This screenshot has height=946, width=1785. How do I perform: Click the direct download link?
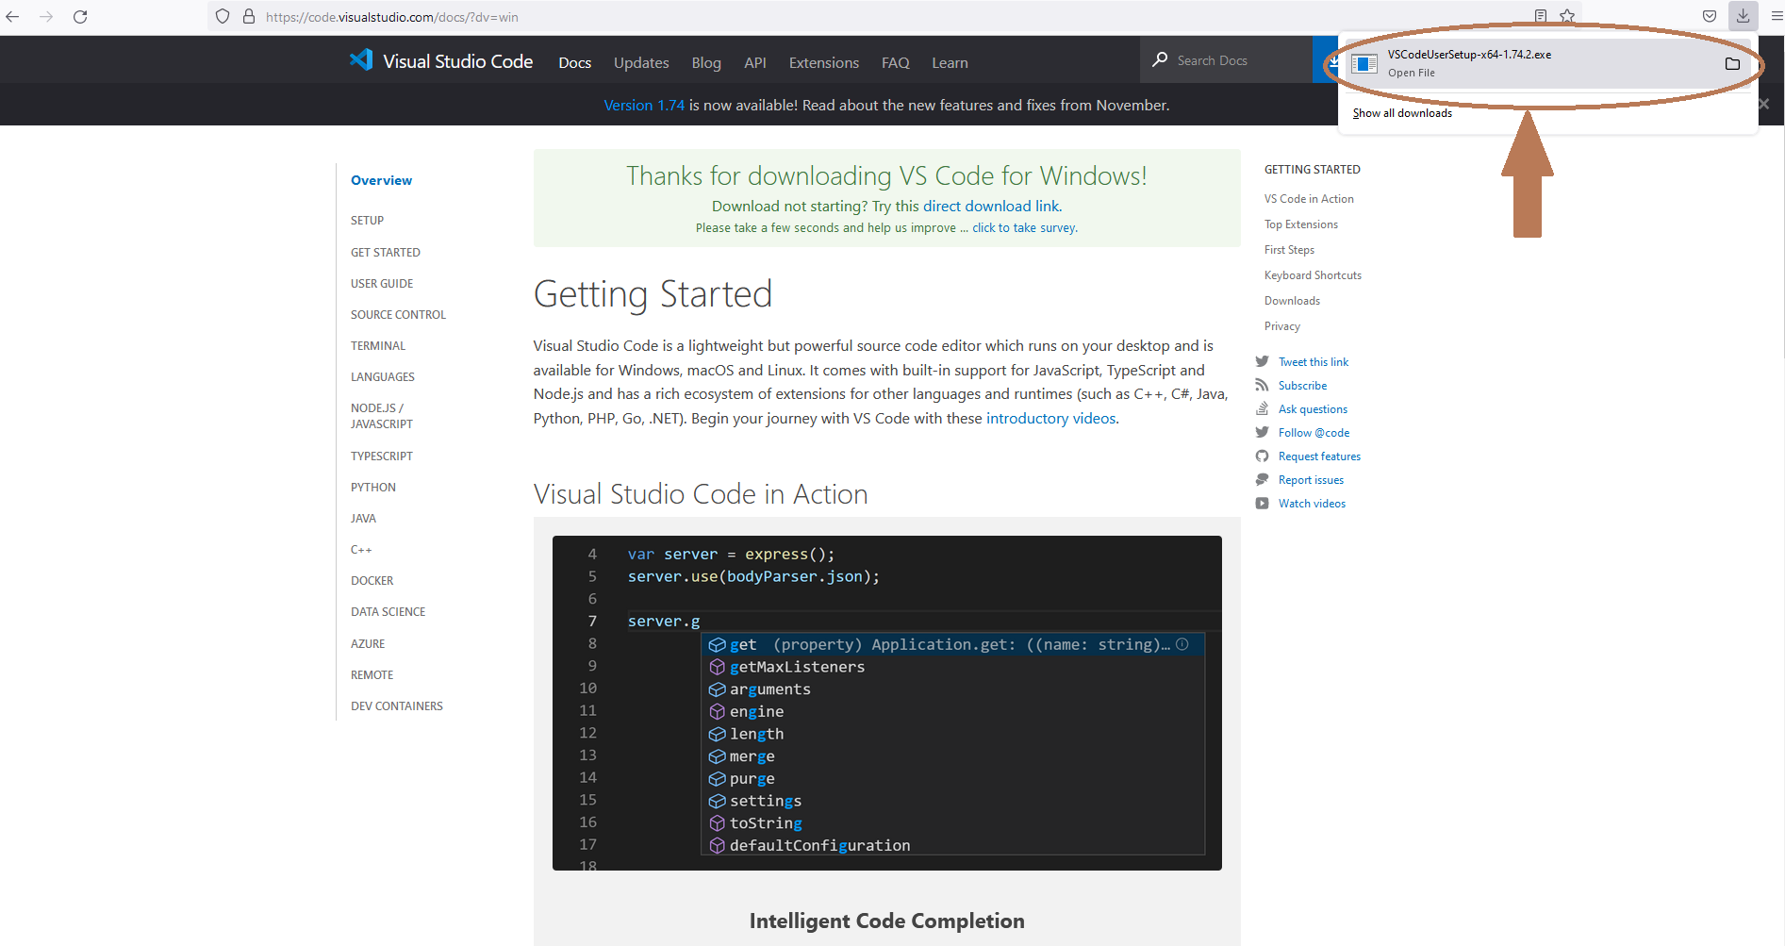(991, 206)
